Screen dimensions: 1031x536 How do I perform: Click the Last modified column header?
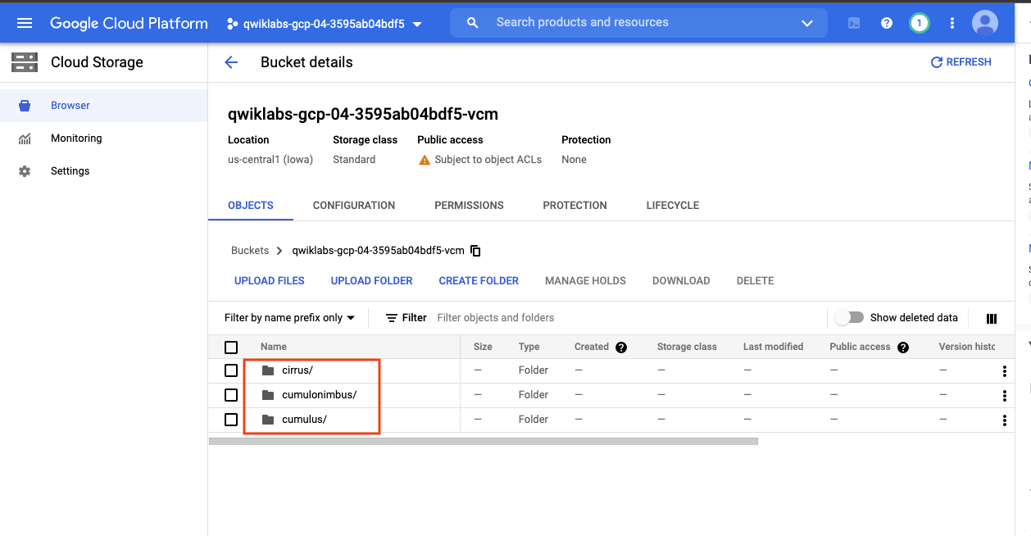[773, 347]
